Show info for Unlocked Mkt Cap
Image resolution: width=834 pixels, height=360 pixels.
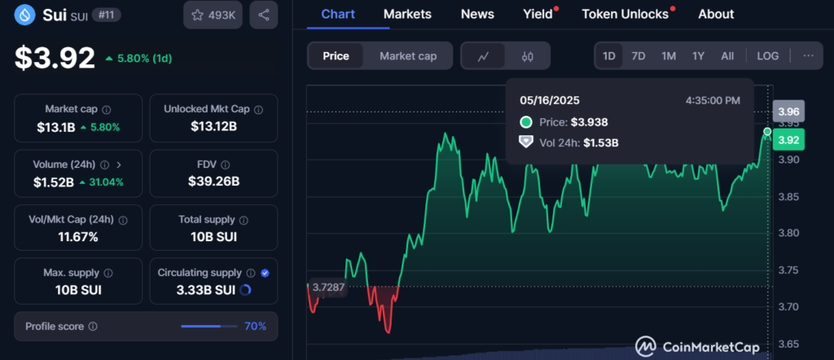(x=258, y=109)
